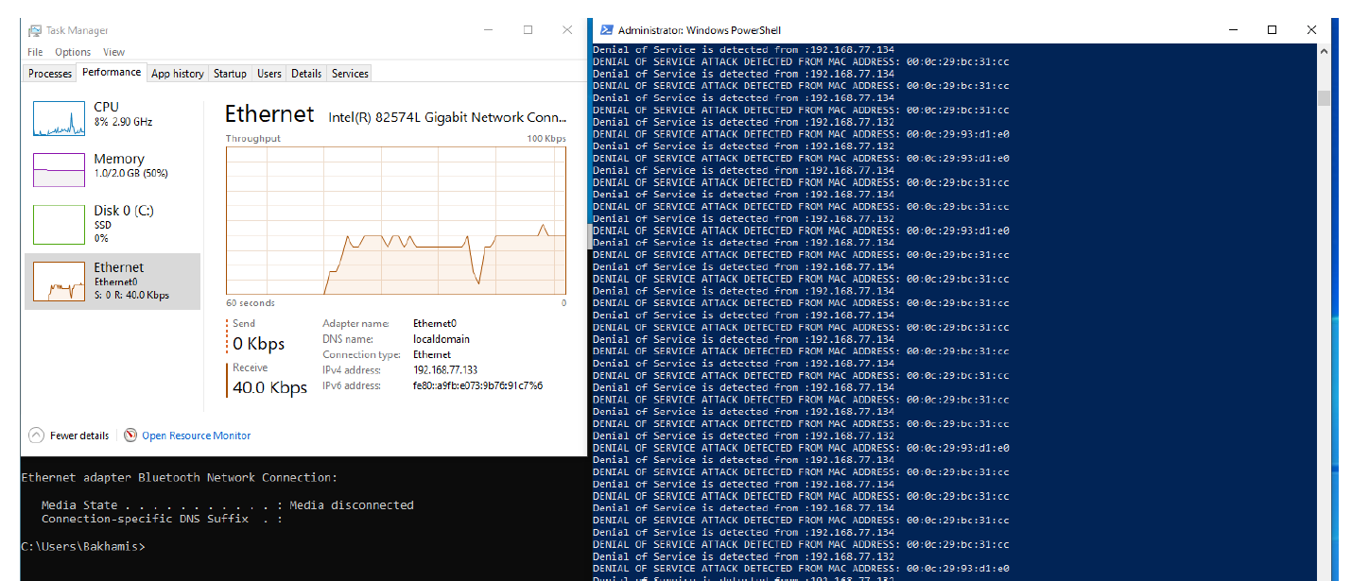Open the File menu in Task Manager
1351x581 pixels.
point(35,52)
